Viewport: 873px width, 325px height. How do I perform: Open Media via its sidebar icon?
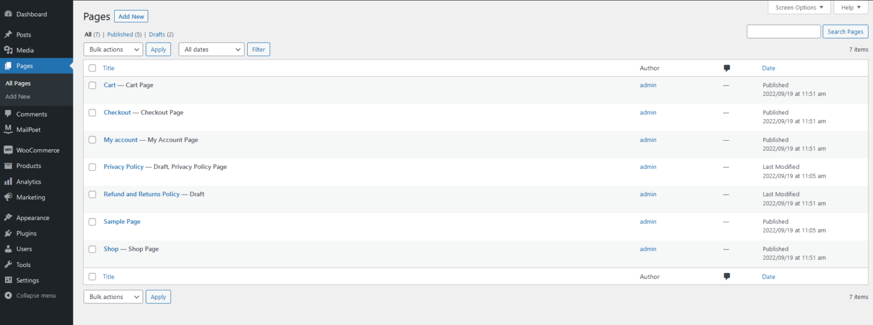[8, 50]
